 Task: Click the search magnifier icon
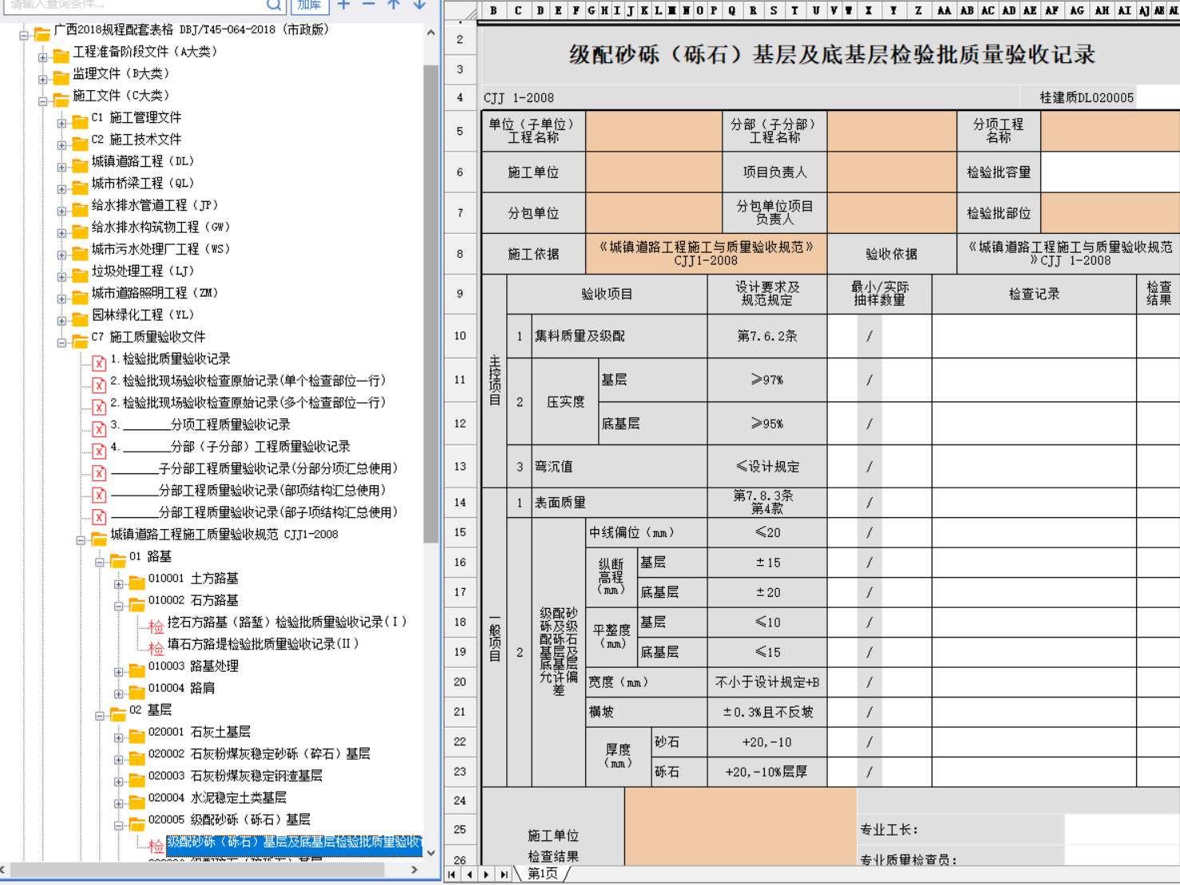pyautogui.click(x=274, y=5)
